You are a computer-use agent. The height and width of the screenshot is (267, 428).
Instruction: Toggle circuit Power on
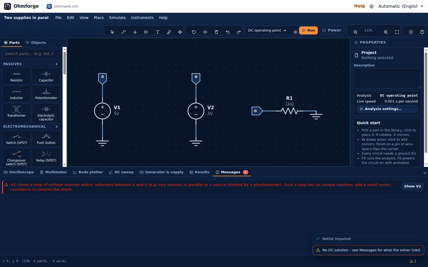tap(331, 30)
